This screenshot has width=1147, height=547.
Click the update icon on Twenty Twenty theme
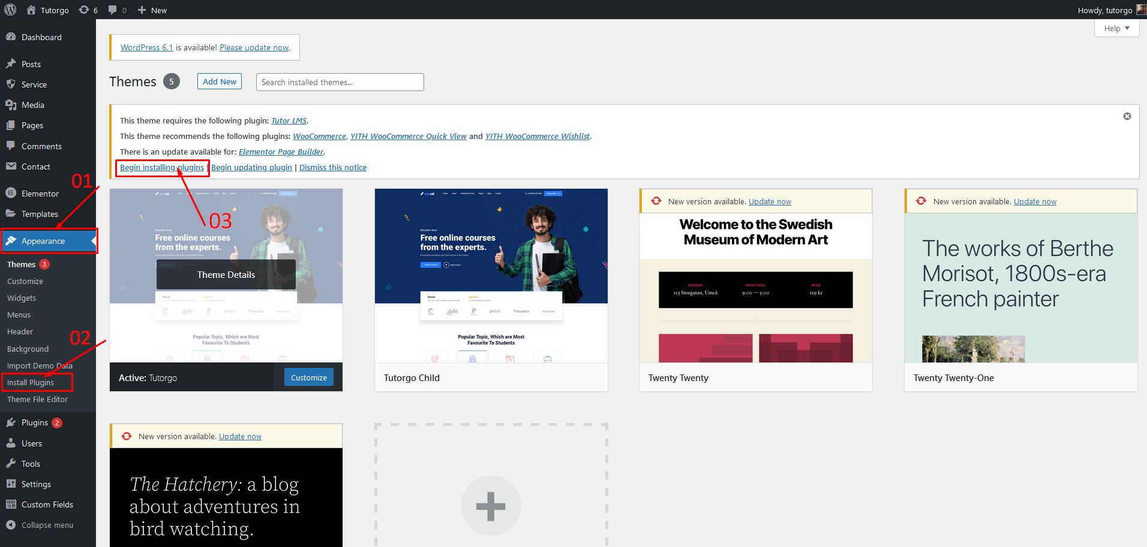pos(656,201)
